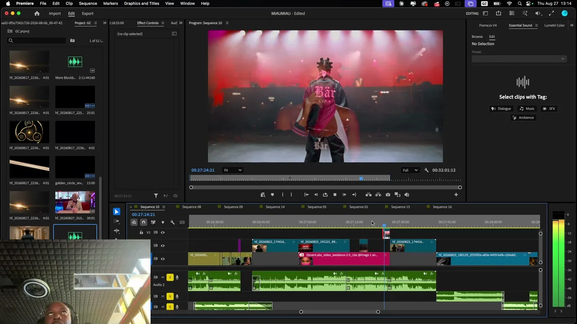The image size is (577, 324).
Task: Click the Lift button in Program Monitor
Action: (368, 195)
